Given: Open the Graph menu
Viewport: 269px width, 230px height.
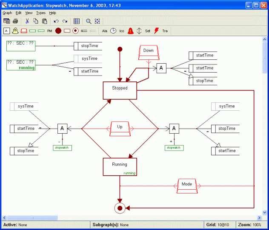Looking at the screenshot, I should [x=7, y=13].
